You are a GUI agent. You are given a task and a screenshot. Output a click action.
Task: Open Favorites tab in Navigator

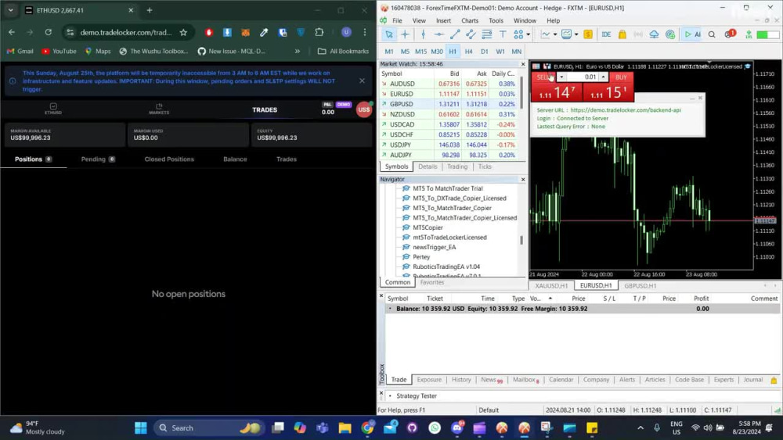pyautogui.click(x=432, y=282)
